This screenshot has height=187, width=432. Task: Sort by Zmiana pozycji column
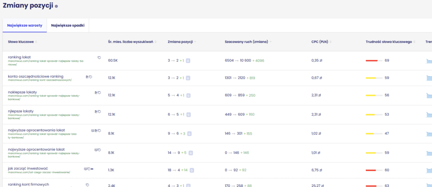pos(181,42)
